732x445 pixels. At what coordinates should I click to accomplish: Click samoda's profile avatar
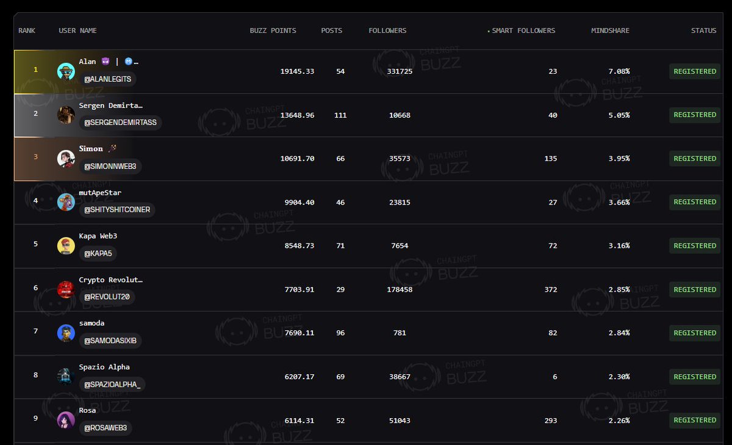point(66,333)
